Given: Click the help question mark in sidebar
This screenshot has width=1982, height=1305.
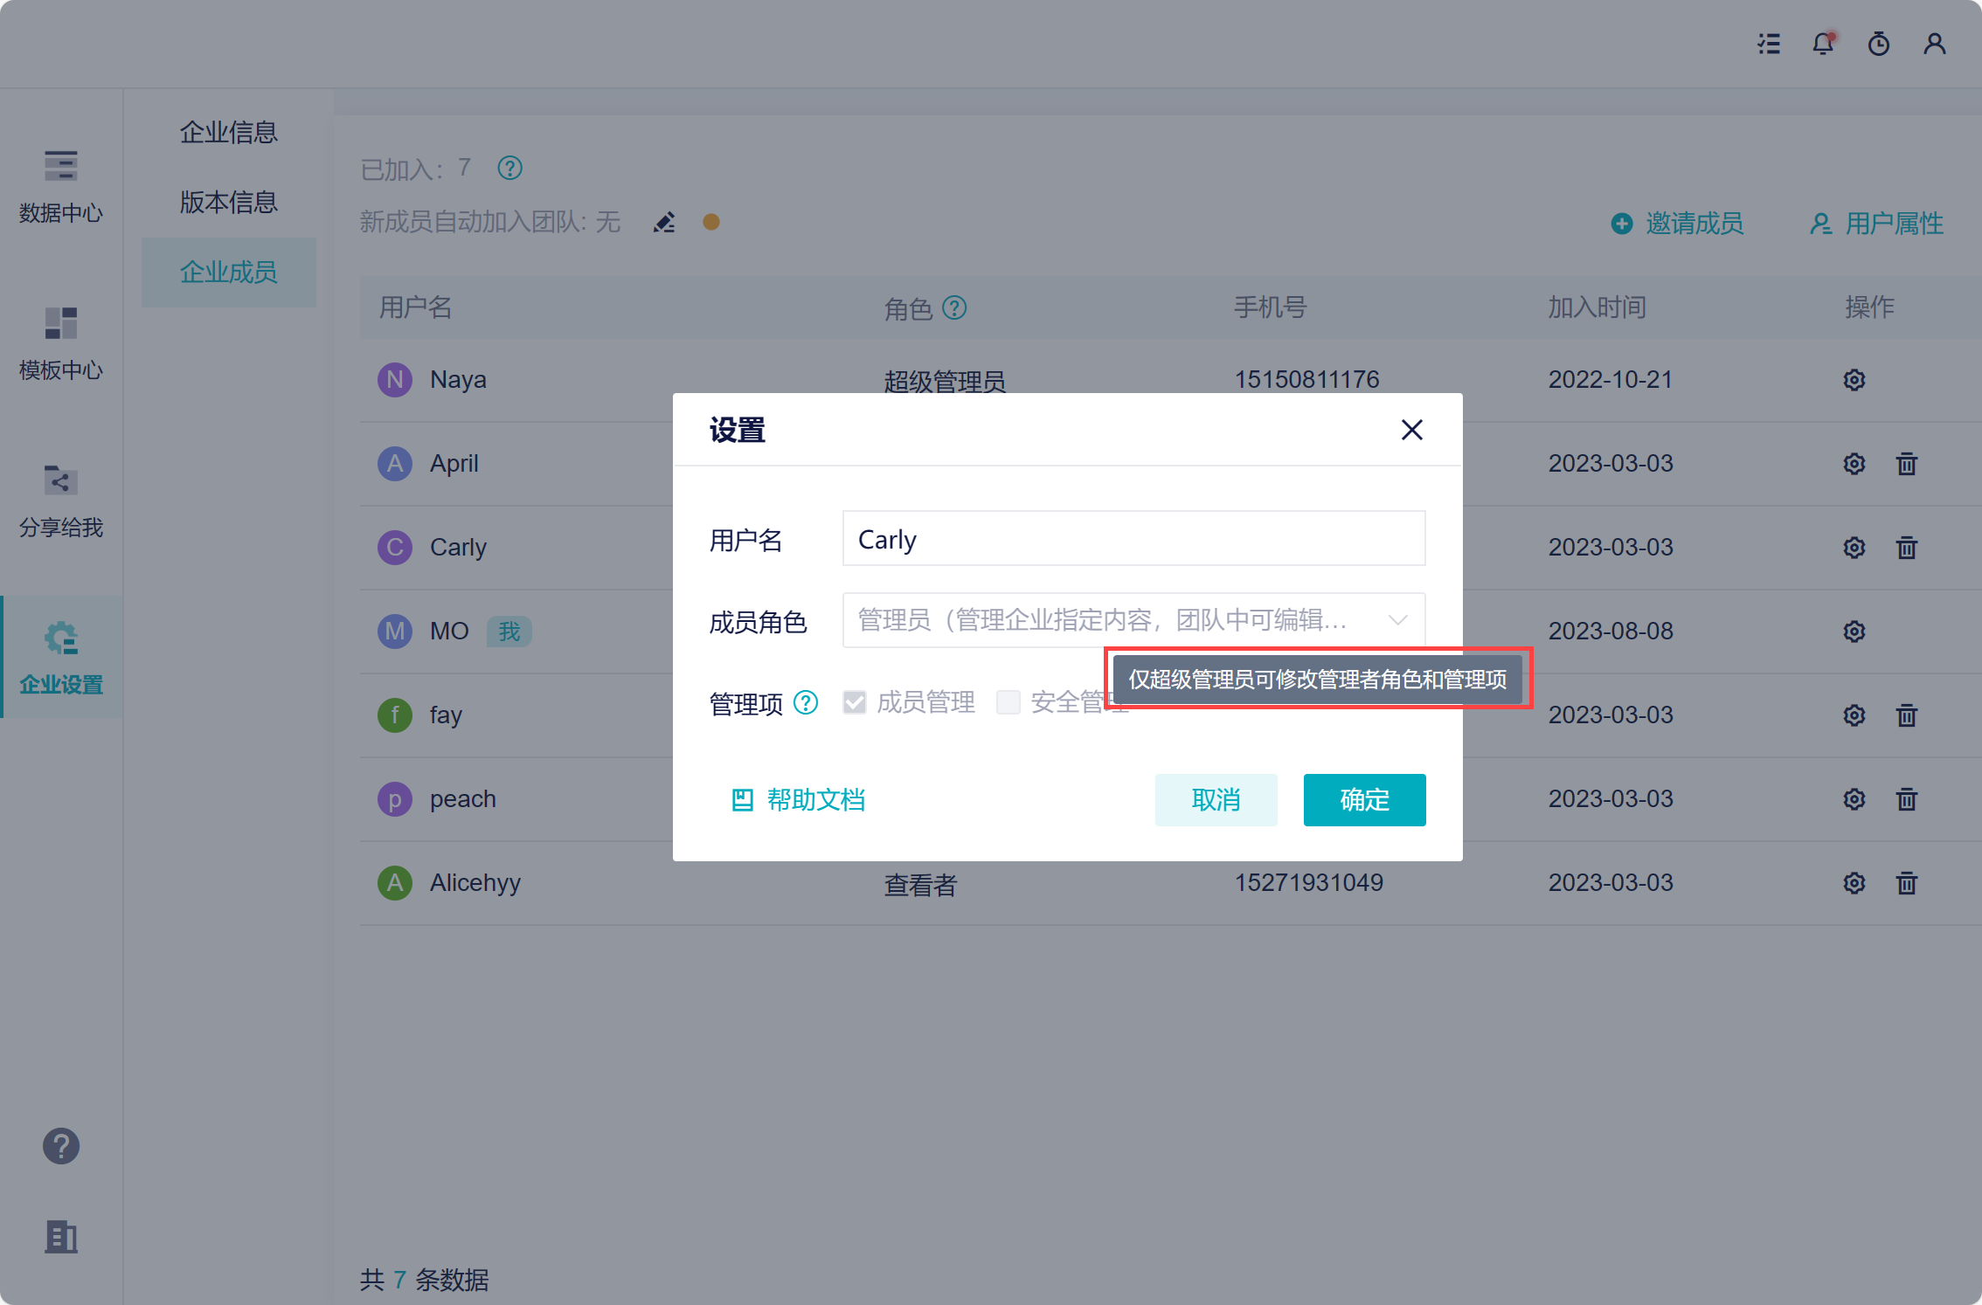Looking at the screenshot, I should [61, 1146].
